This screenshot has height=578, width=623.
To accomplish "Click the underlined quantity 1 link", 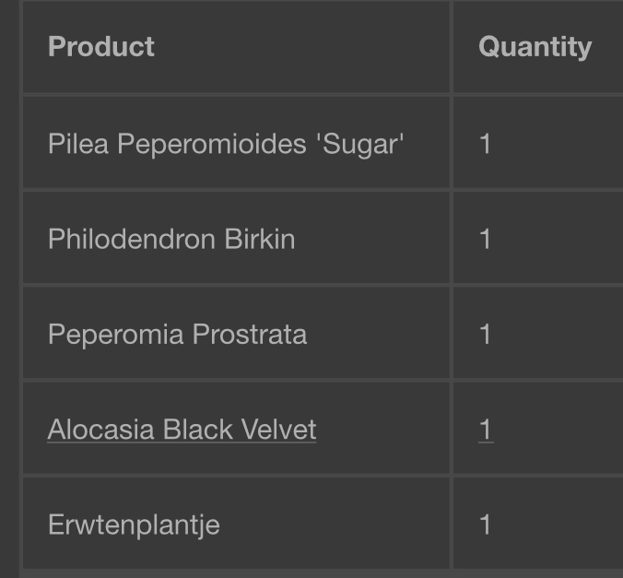I will [486, 430].
